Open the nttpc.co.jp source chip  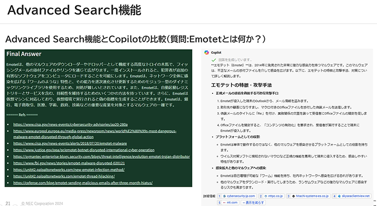(x=271, y=196)
